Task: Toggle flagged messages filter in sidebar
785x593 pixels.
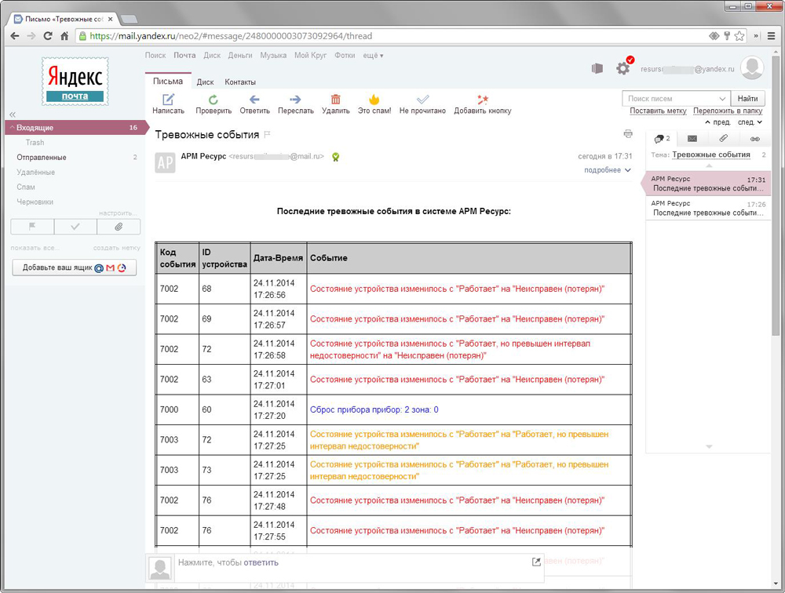Action: 32,227
